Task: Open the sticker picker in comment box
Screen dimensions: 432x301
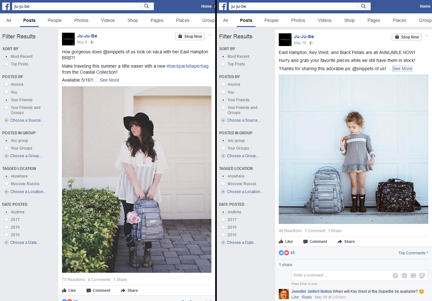Action: click(422, 276)
